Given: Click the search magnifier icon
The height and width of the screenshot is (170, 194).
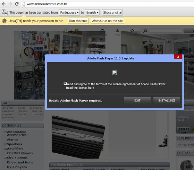Looking at the screenshot, I should 145,31.
